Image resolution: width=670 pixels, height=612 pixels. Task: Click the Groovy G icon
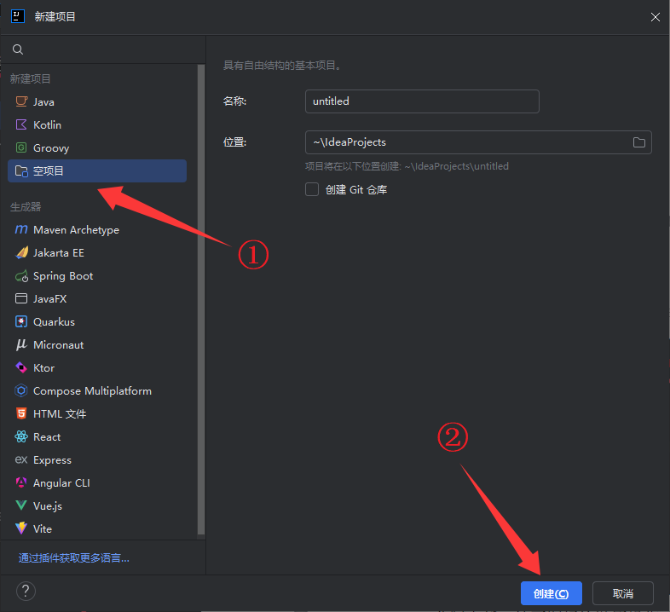[21, 147]
